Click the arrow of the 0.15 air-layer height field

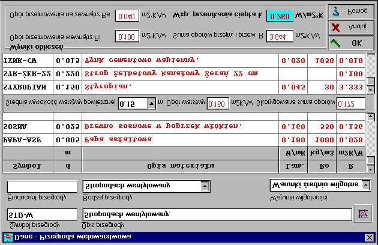tap(151, 104)
